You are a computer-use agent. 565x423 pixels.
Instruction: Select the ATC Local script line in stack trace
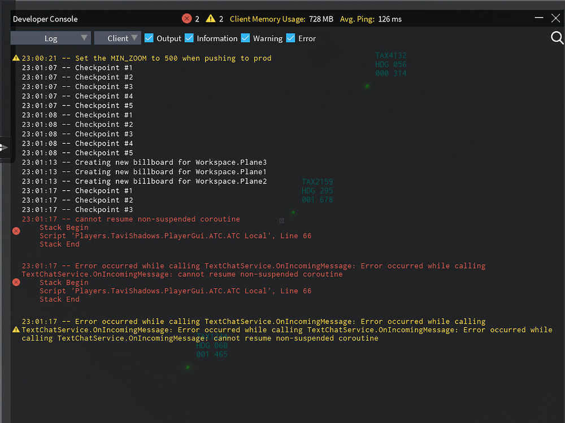click(x=175, y=235)
